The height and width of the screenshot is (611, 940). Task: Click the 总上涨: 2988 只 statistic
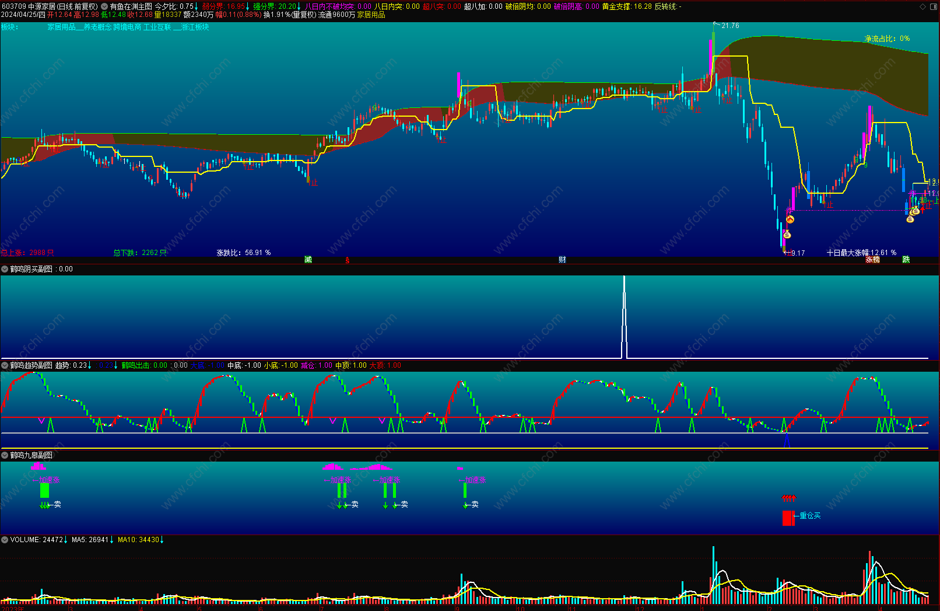click(27, 253)
